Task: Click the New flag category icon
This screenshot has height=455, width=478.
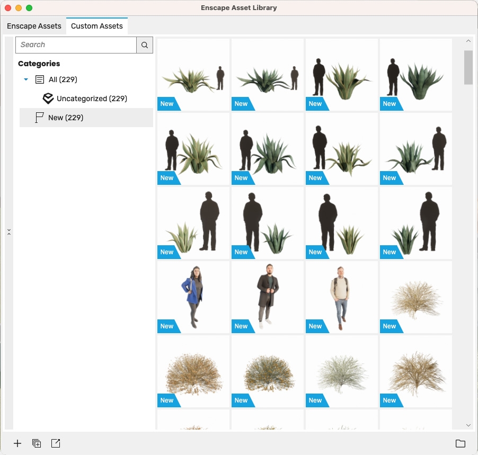Action: click(x=38, y=118)
